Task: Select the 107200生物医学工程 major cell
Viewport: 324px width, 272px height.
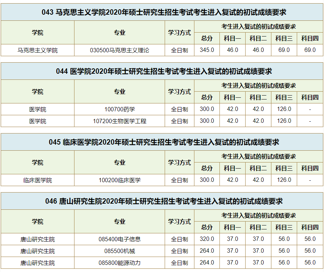Action: 120,121
